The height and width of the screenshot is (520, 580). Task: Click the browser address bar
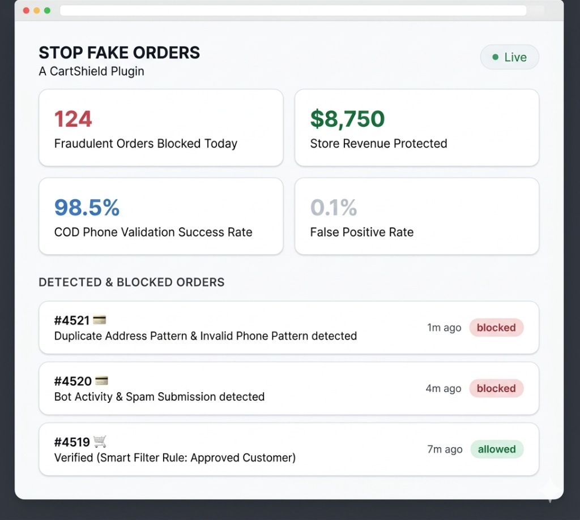293,11
